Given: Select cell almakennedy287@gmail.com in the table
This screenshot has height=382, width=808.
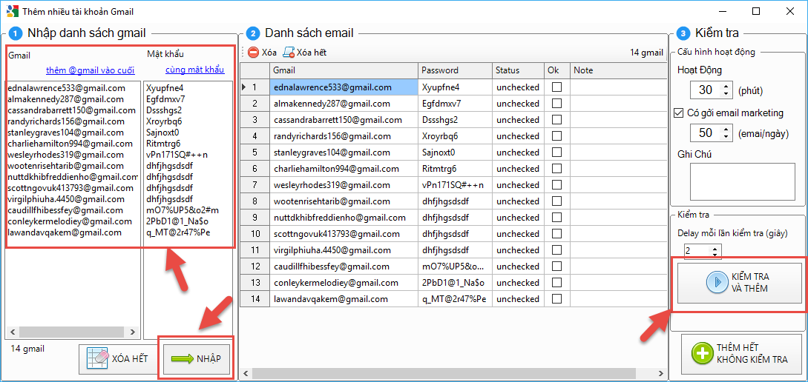Looking at the screenshot, I should (x=344, y=104).
